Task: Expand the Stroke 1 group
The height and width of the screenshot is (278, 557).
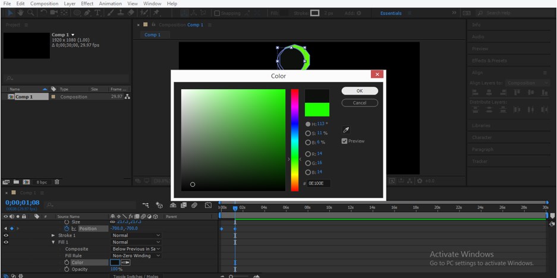Action: (54, 235)
